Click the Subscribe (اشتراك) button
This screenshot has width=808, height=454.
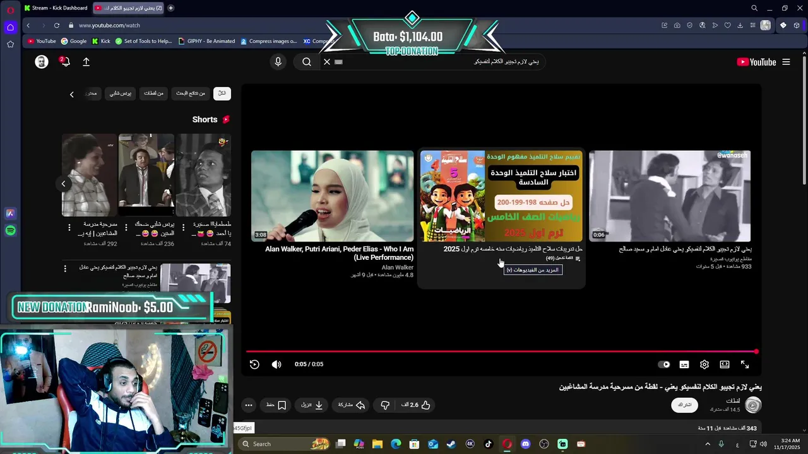point(685,405)
